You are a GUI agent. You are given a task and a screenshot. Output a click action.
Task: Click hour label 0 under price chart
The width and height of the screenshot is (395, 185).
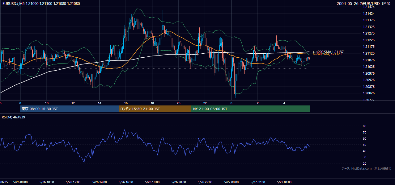point(231,103)
